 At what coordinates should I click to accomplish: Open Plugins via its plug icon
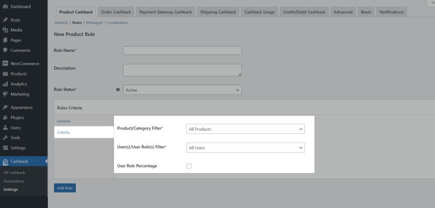click(x=5, y=118)
